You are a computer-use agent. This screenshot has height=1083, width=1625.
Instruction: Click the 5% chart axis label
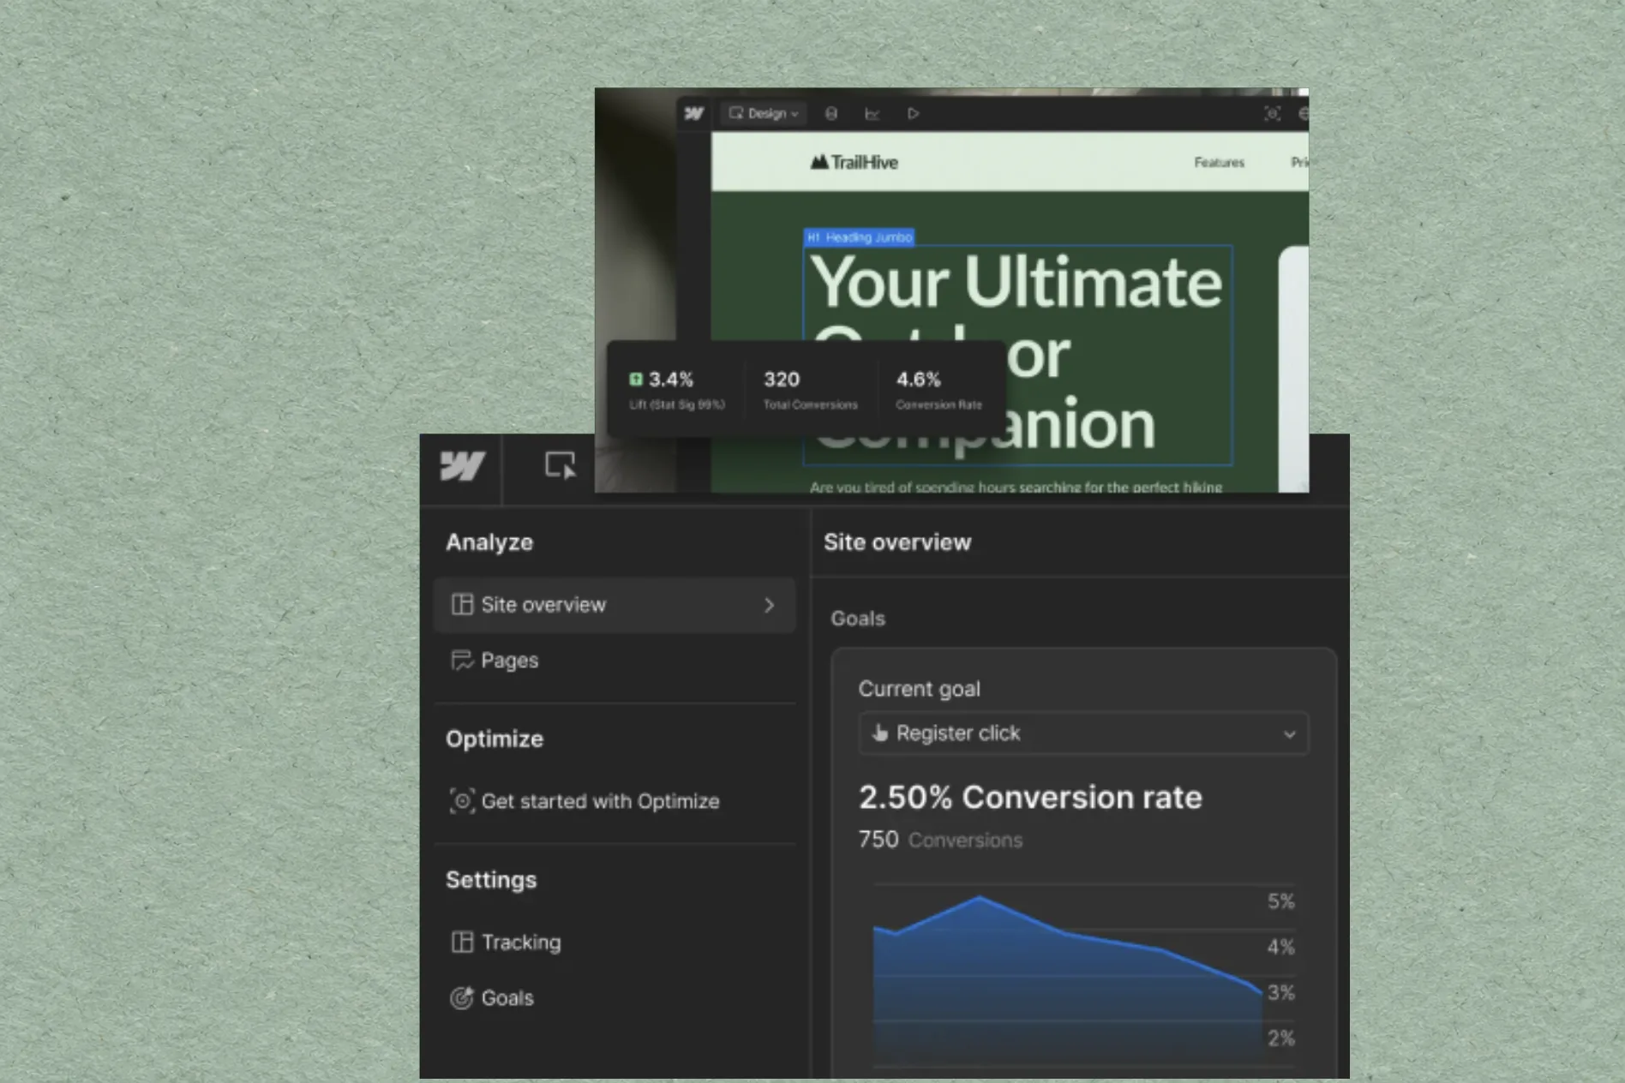[x=1280, y=901]
